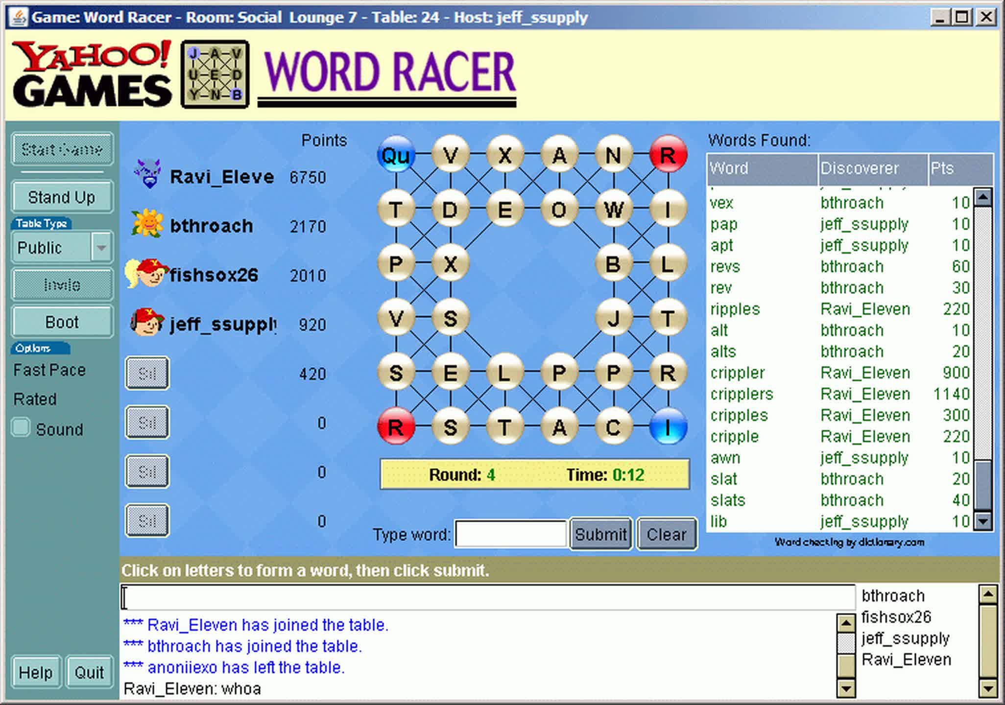Pick the L tile next to B
1005x705 pixels.
click(668, 264)
